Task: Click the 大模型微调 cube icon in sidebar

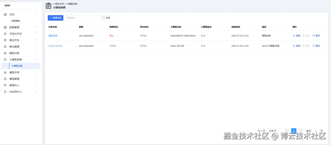Action: pyautogui.click(x=5, y=60)
